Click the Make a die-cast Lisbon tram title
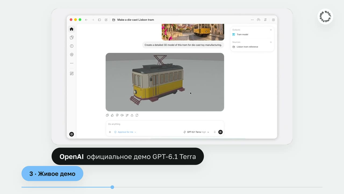 [x=136, y=20]
